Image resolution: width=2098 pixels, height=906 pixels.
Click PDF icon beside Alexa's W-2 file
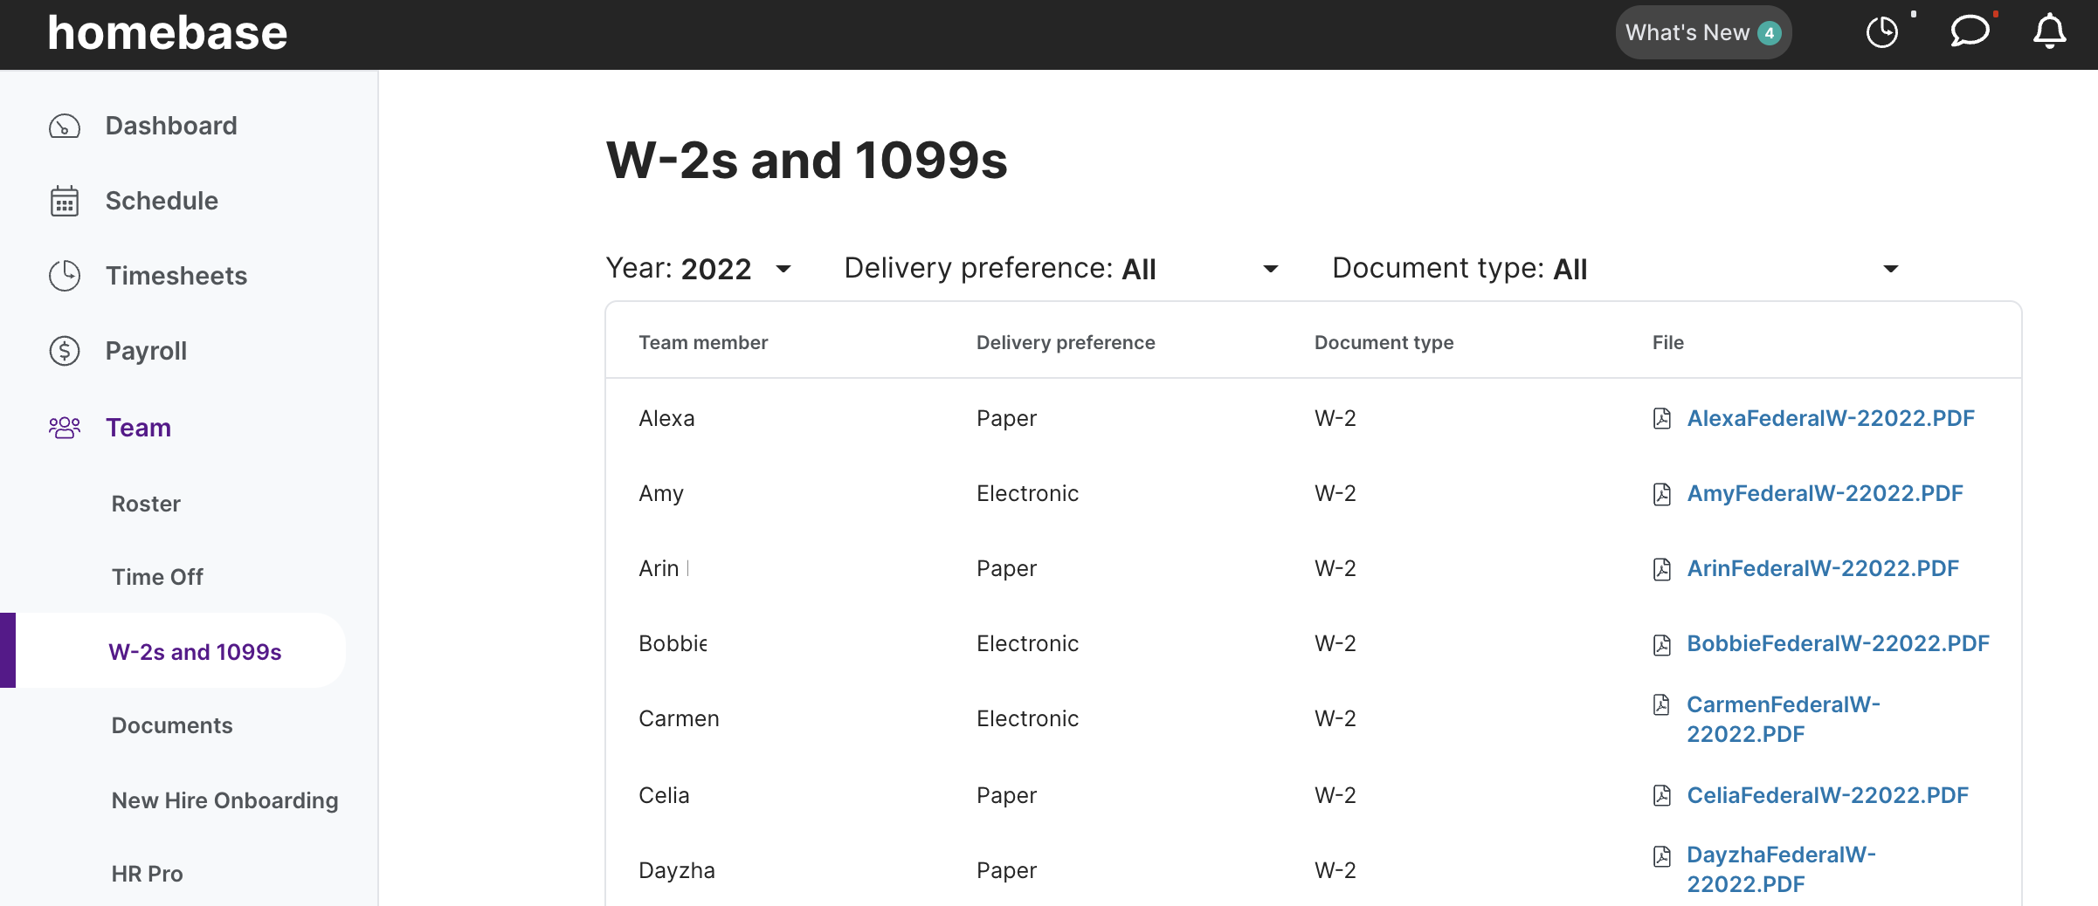pyautogui.click(x=1662, y=419)
